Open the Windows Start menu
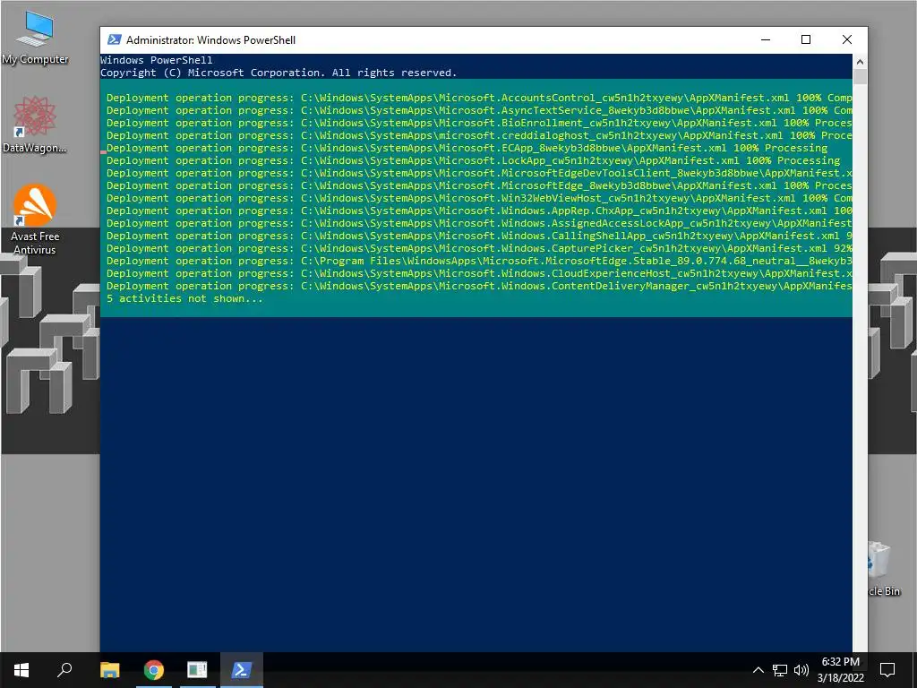Viewport: 917px width, 688px height. pos(21,670)
